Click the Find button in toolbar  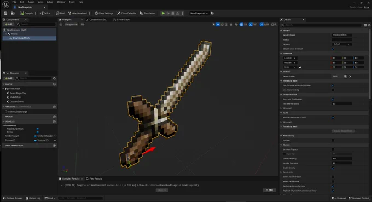click(60, 13)
